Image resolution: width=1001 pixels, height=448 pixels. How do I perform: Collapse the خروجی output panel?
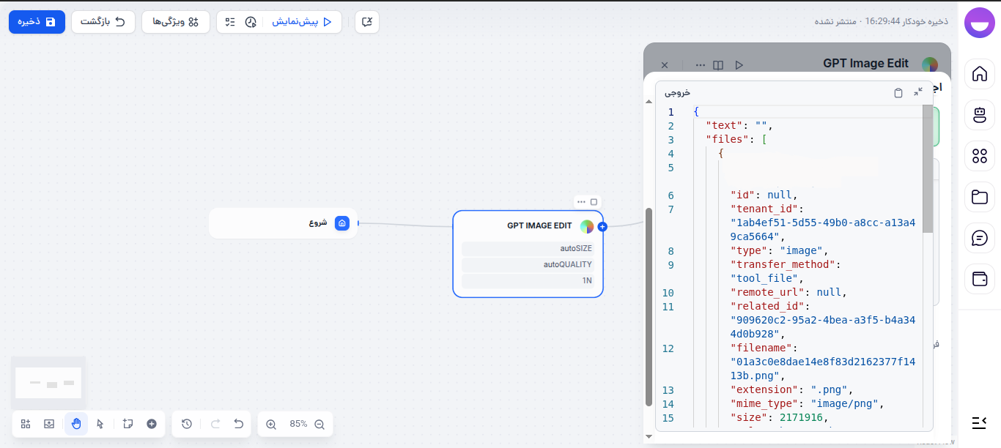tap(919, 92)
